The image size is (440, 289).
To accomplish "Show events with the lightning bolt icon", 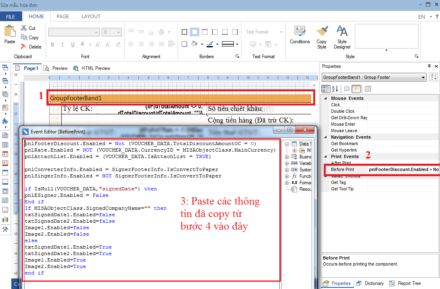I will (x=356, y=89).
